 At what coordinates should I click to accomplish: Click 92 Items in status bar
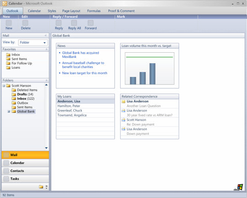pos(8,195)
